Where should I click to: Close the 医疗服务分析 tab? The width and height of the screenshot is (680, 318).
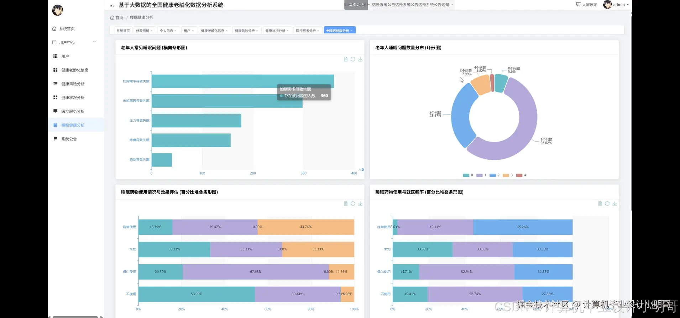pyautogui.click(x=318, y=31)
